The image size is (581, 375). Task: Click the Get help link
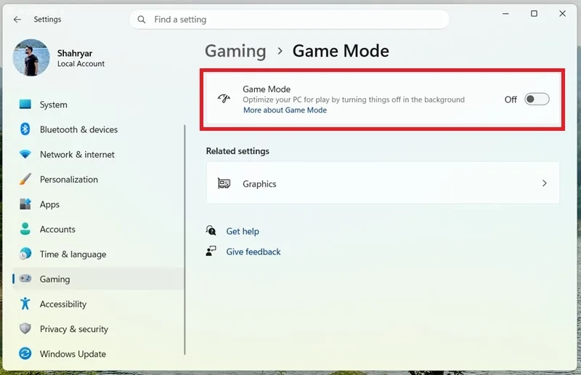(x=243, y=231)
